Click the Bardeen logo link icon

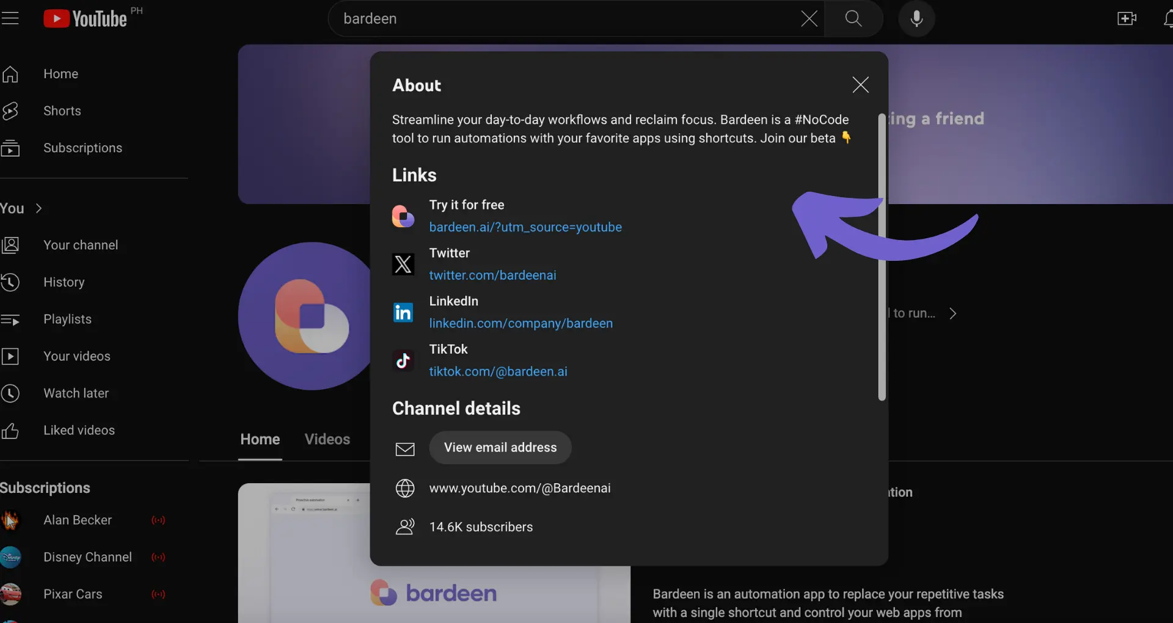(403, 216)
